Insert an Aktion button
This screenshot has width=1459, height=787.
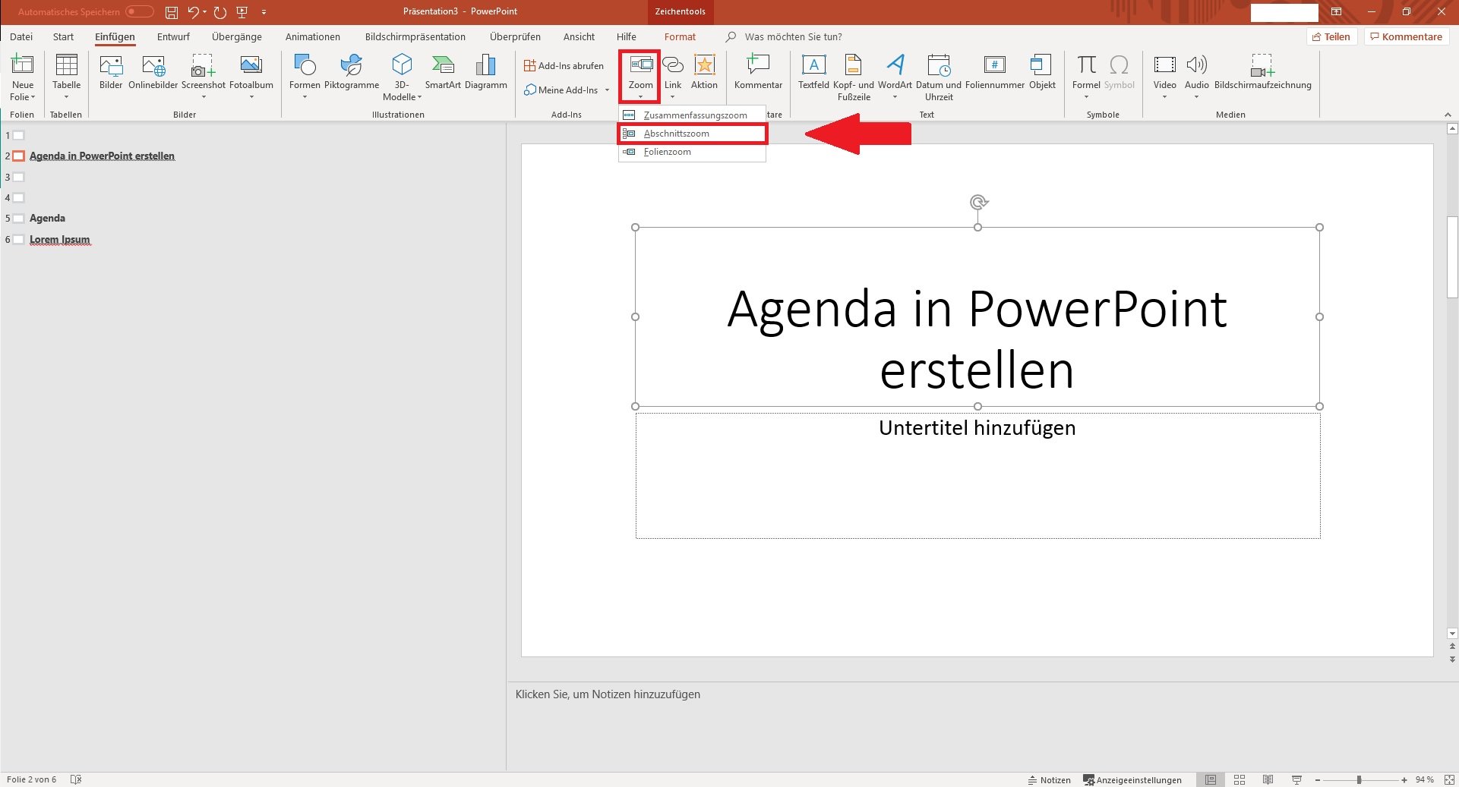tap(704, 72)
